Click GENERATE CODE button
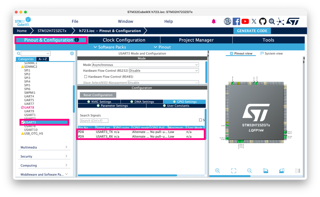The width and height of the screenshot is (320, 197). [252, 31]
